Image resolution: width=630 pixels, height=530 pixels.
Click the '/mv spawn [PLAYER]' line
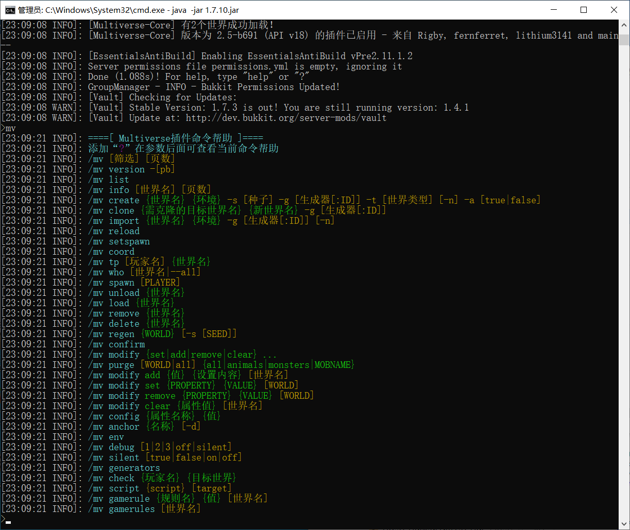pyautogui.click(x=91, y=282)
